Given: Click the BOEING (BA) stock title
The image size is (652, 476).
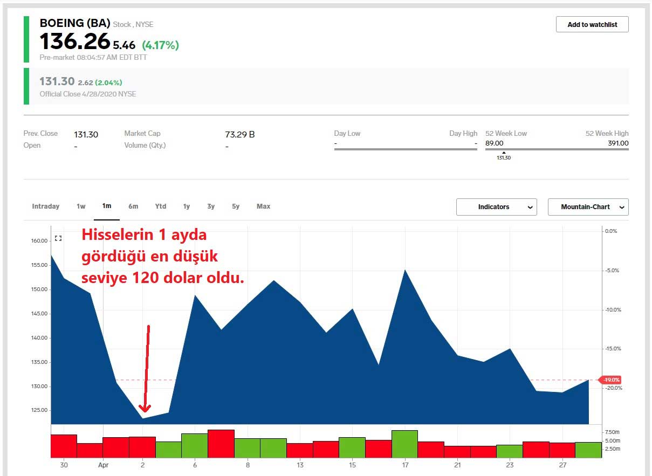Looking at the screenshot, I should (x=75, y=23).
